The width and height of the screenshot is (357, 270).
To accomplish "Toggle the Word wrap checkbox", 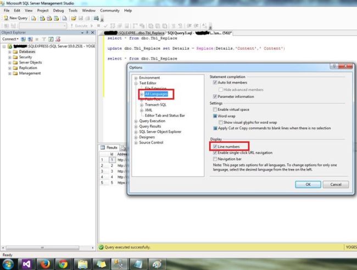I will tap(215, 116).
